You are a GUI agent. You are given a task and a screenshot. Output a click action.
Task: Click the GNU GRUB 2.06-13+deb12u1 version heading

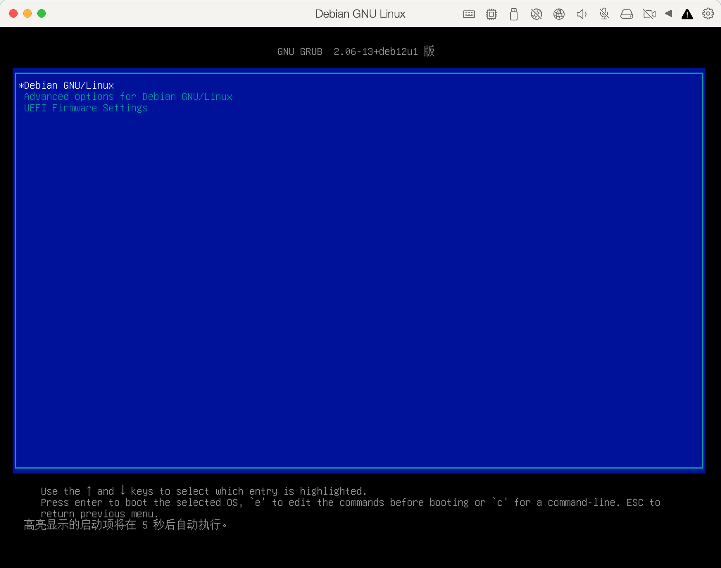pyautogui.click(x=356, y=51)
